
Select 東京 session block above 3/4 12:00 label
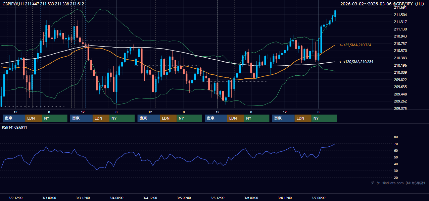[x=149, y=118]
